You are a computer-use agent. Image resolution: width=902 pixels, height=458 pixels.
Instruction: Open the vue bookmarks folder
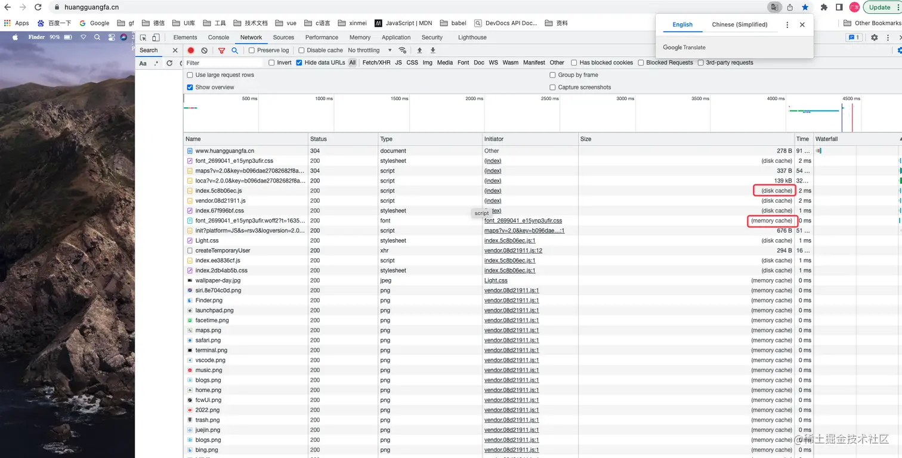(x=286, y=23)
